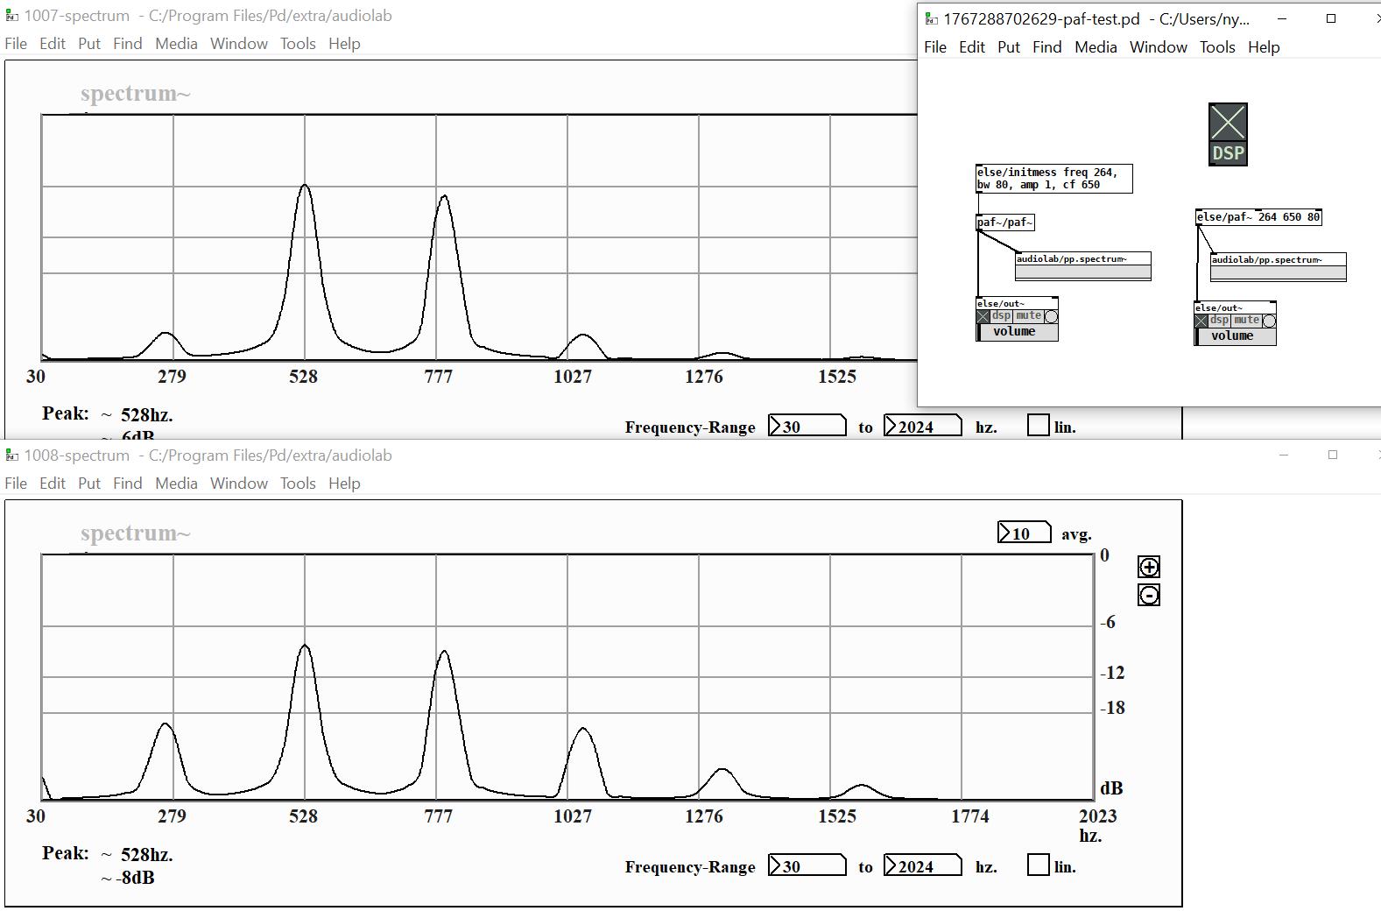Open the gray pp.spectrum~ bar connected to paf~/paf~
1381x911 pixels.
point(1083,272)
